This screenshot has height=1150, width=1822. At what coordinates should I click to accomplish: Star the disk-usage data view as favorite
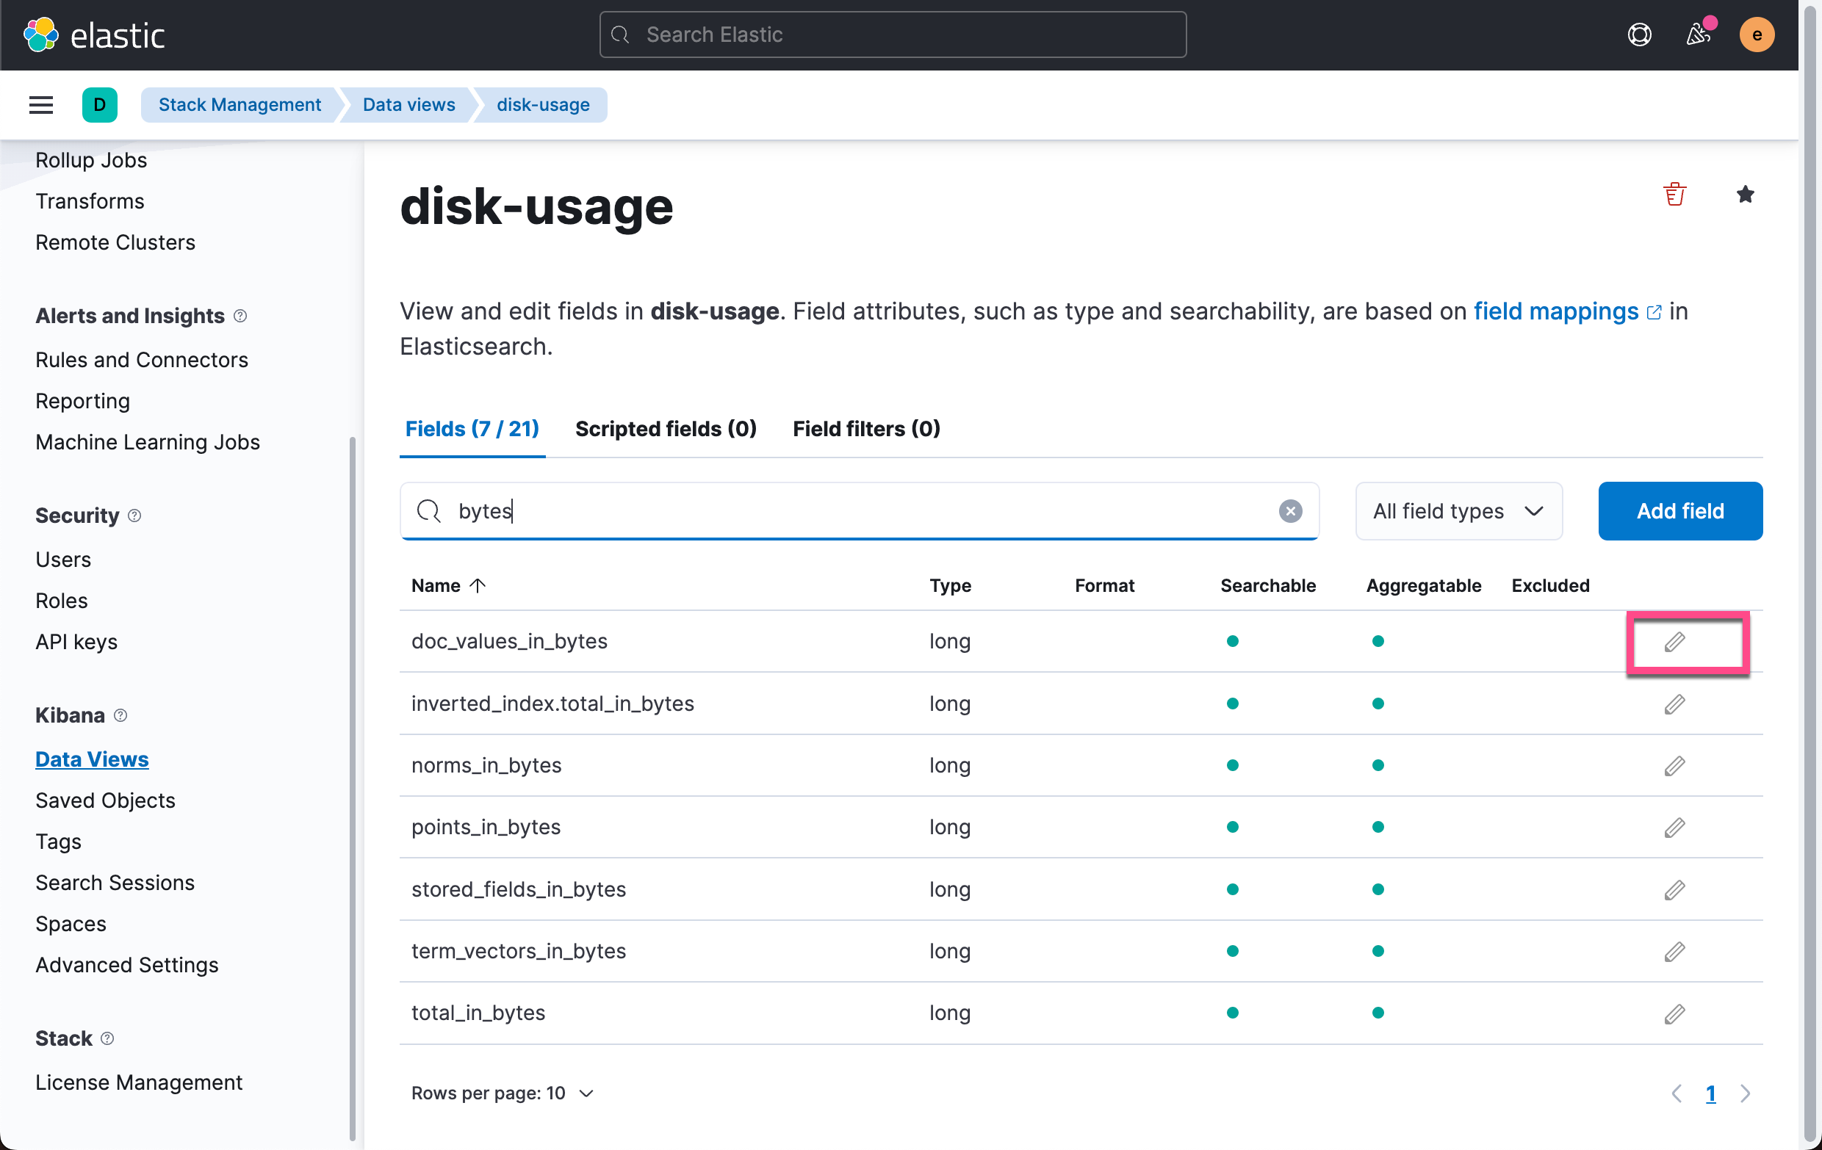(x=1745, y=195)
